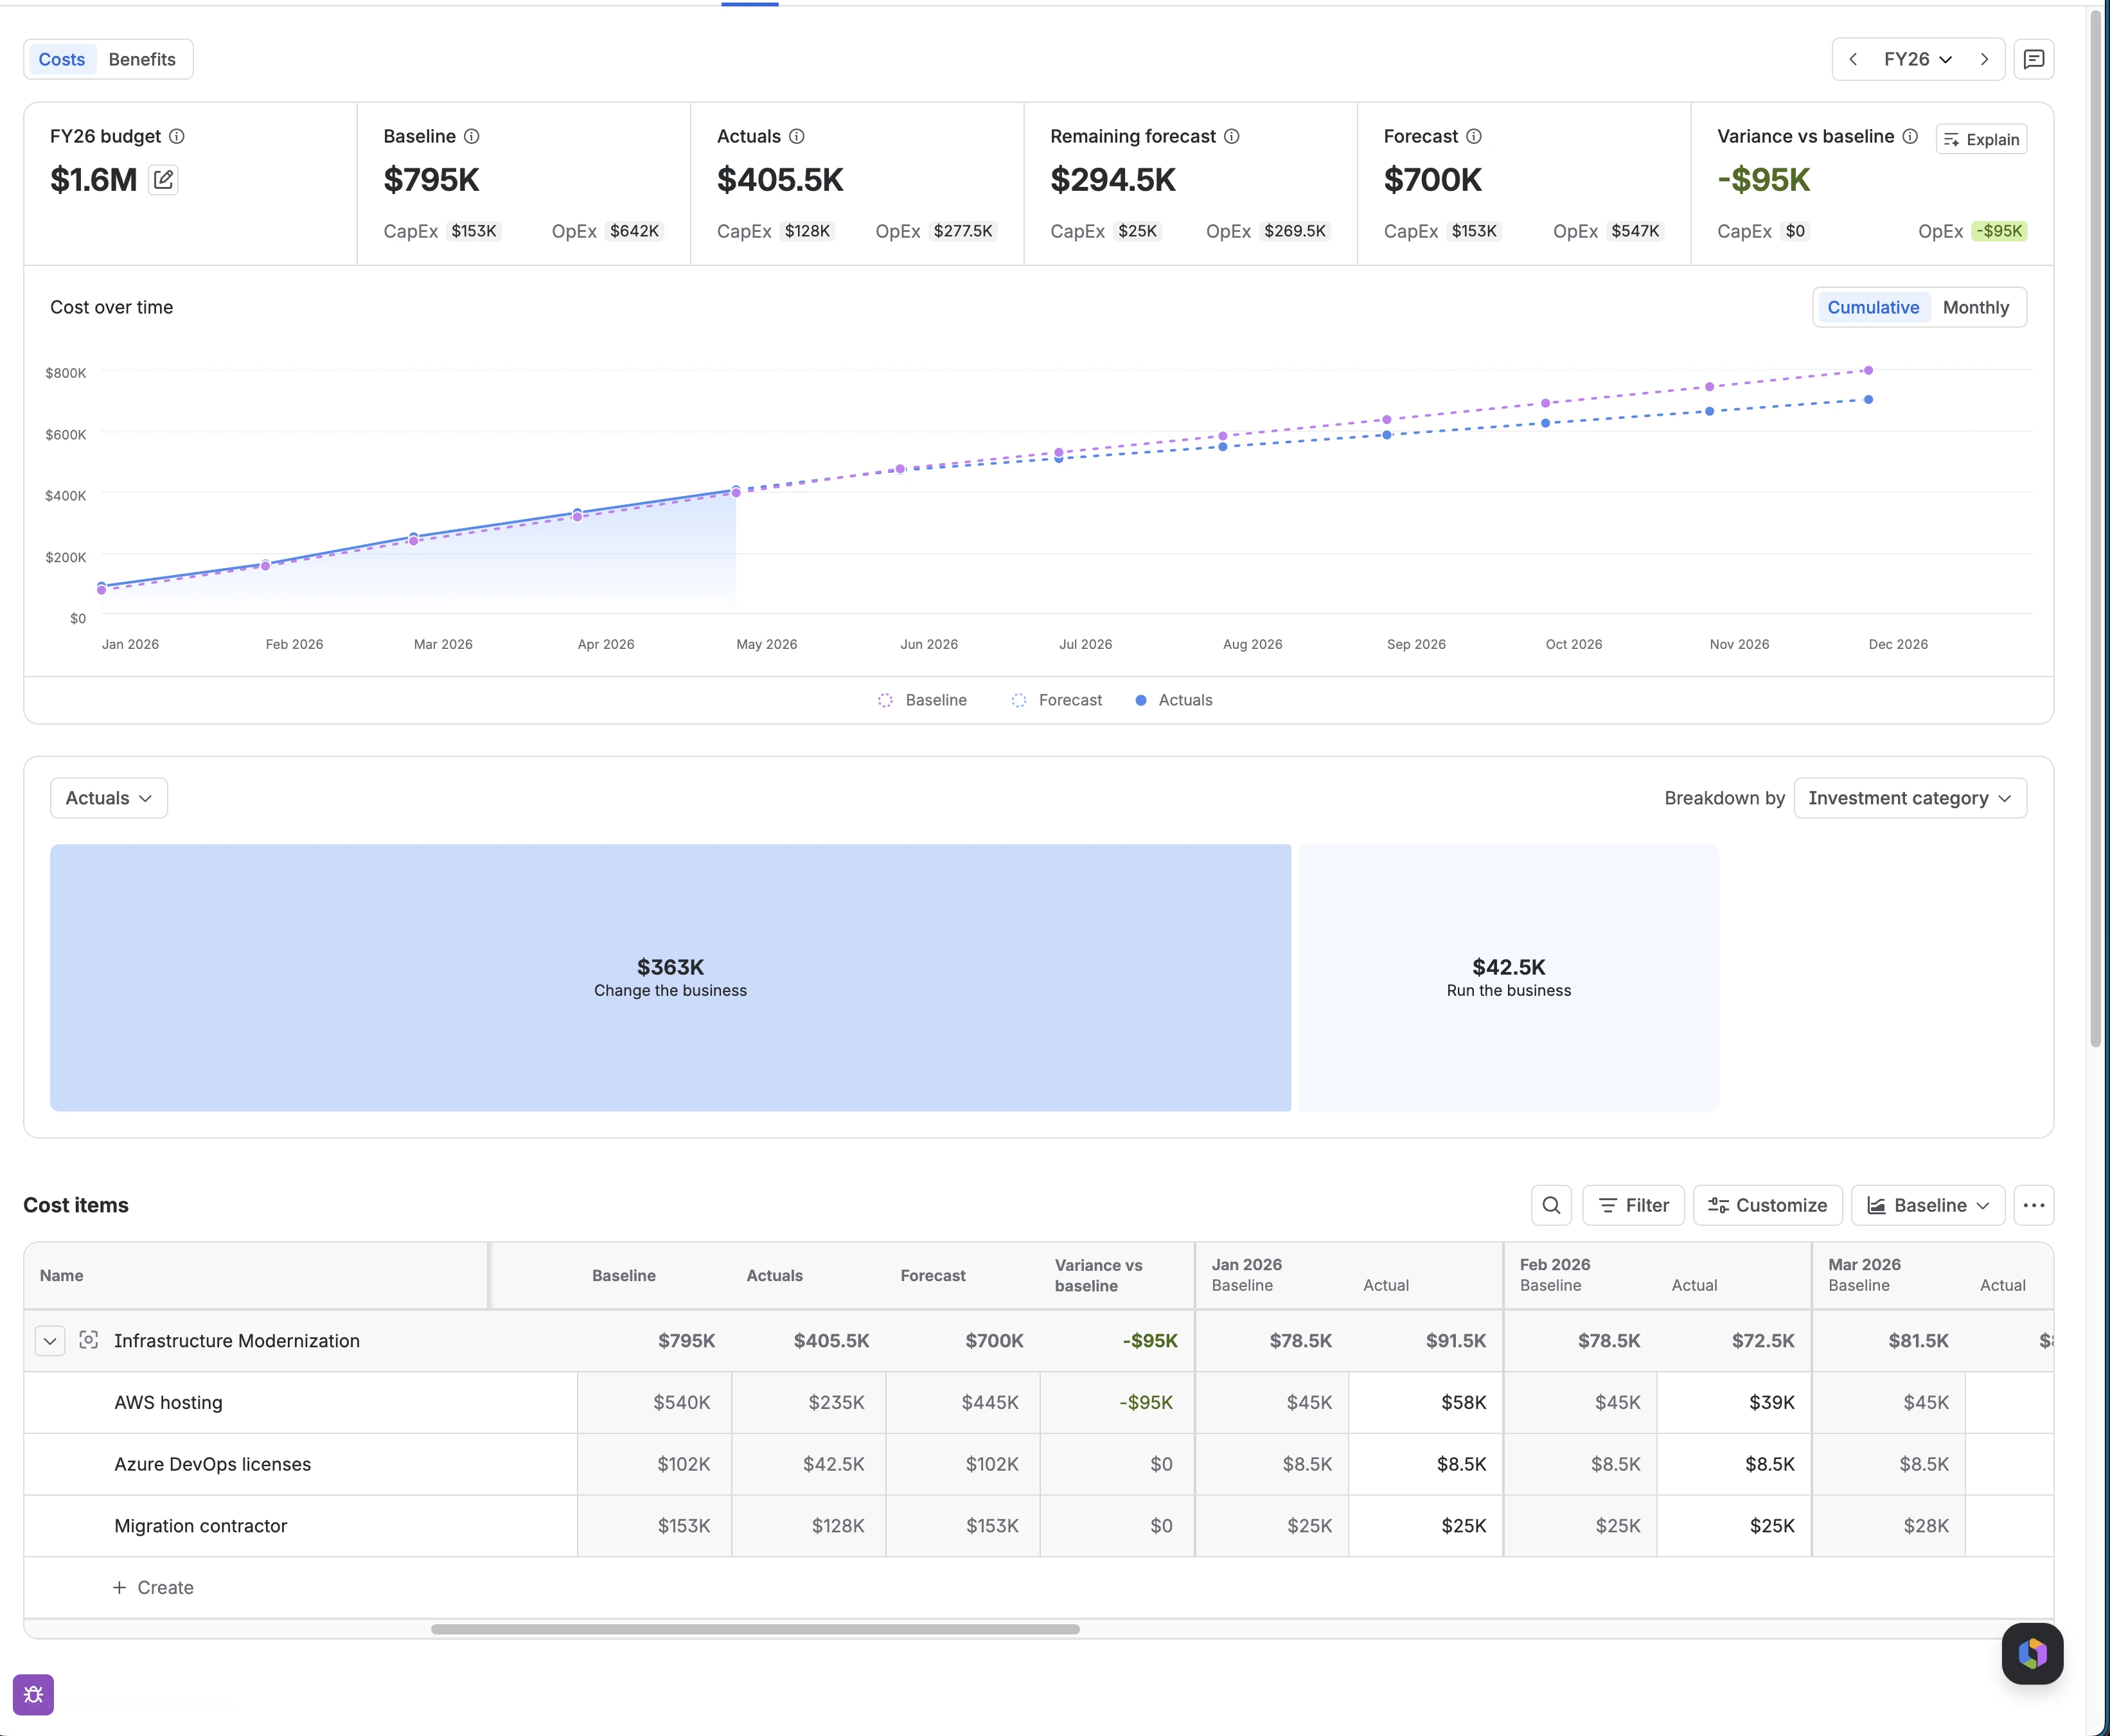Click the Dec 2026 baseline data point
The width and height of the screenshot is (2110, 1736).
click(1868, 370)
